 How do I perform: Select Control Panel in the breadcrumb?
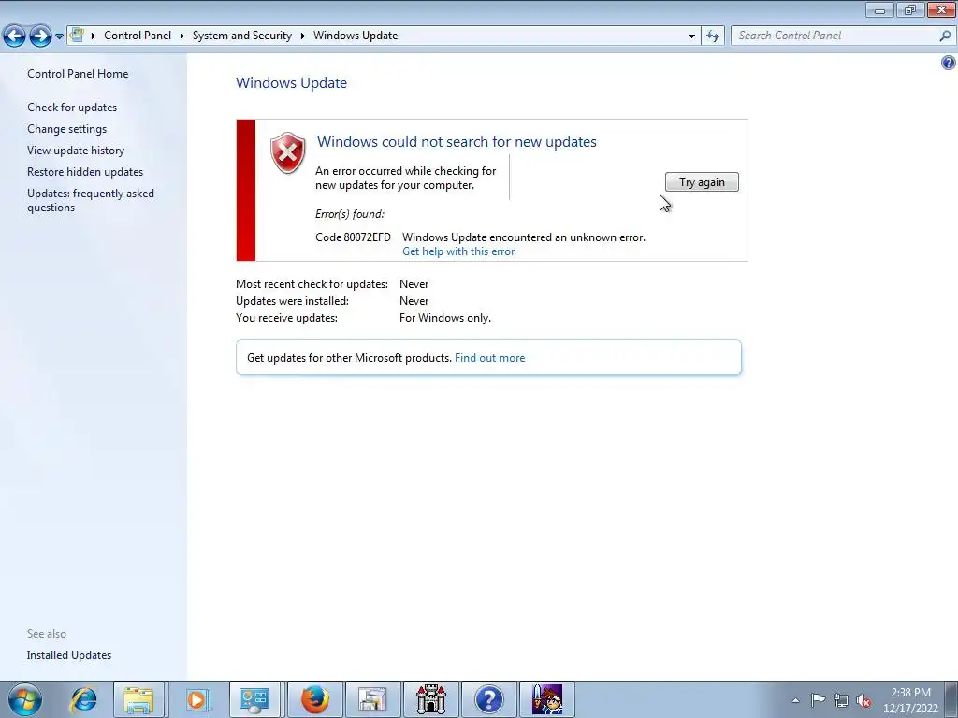(138, 36)
